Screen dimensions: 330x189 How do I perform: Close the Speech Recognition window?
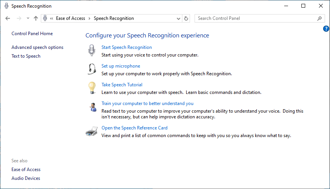tap(321, 6)
